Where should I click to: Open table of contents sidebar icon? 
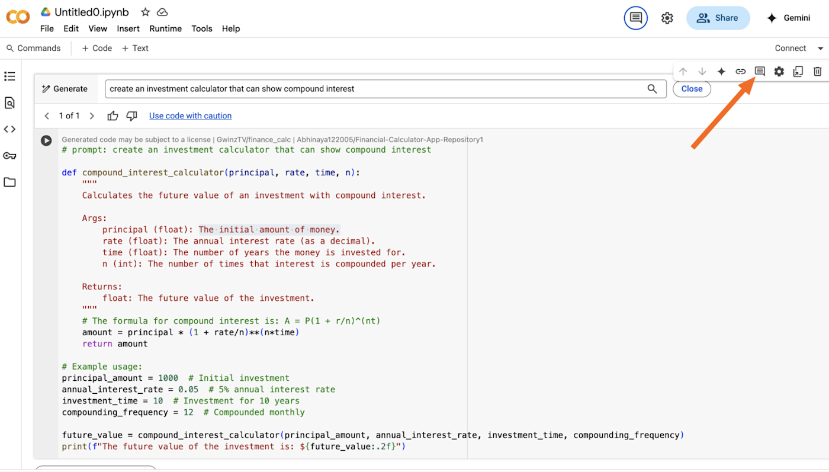coord(9,76)
